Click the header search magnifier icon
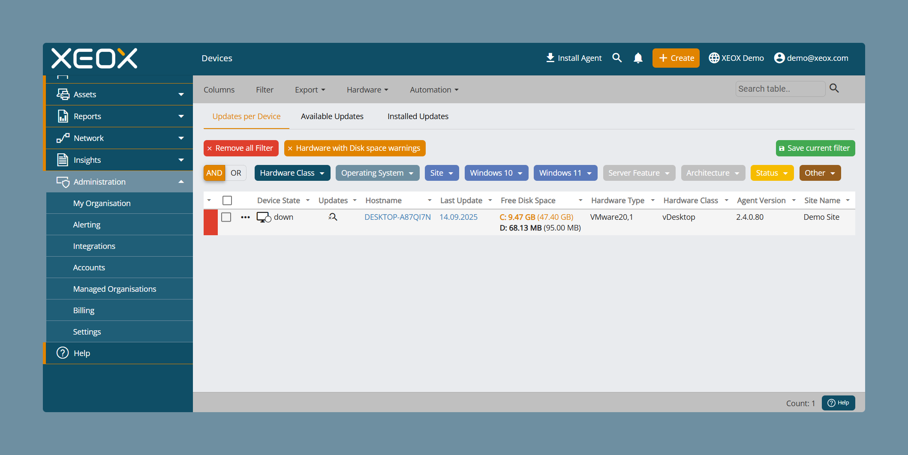908x455 pixels. 617,58
